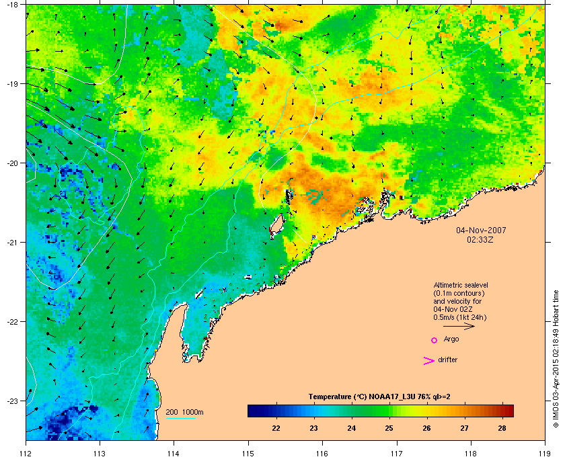Click latitude axis label -19
The height and width of the screenshot is (457, 565).
[13, 84]
